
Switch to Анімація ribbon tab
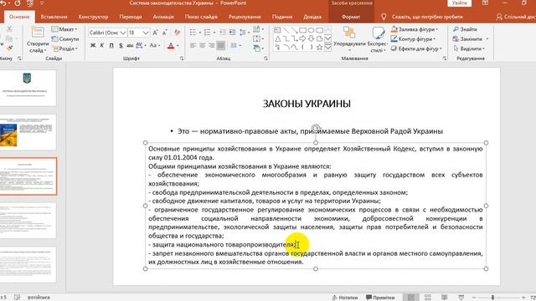coord(163,17)
